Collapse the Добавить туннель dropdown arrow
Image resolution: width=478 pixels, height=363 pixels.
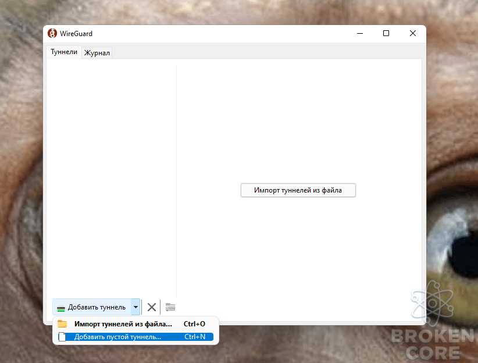coord(135,307)
